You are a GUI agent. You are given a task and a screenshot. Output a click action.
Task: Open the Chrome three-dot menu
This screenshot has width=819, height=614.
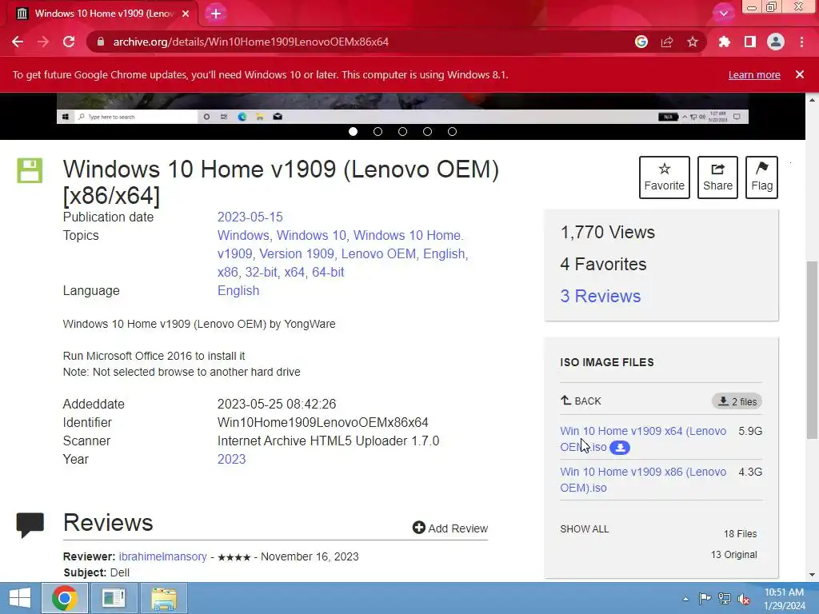(x=801, y=42)
